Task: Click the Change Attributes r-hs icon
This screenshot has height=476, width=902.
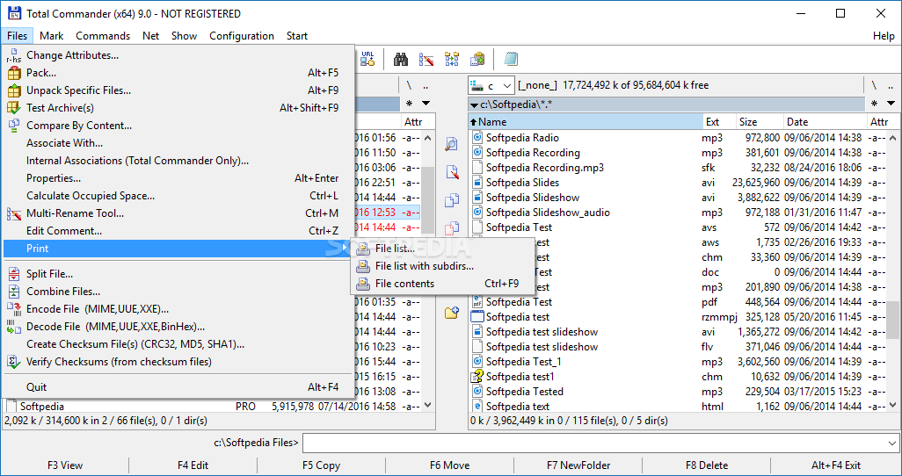Action: [x=14, y=55]
